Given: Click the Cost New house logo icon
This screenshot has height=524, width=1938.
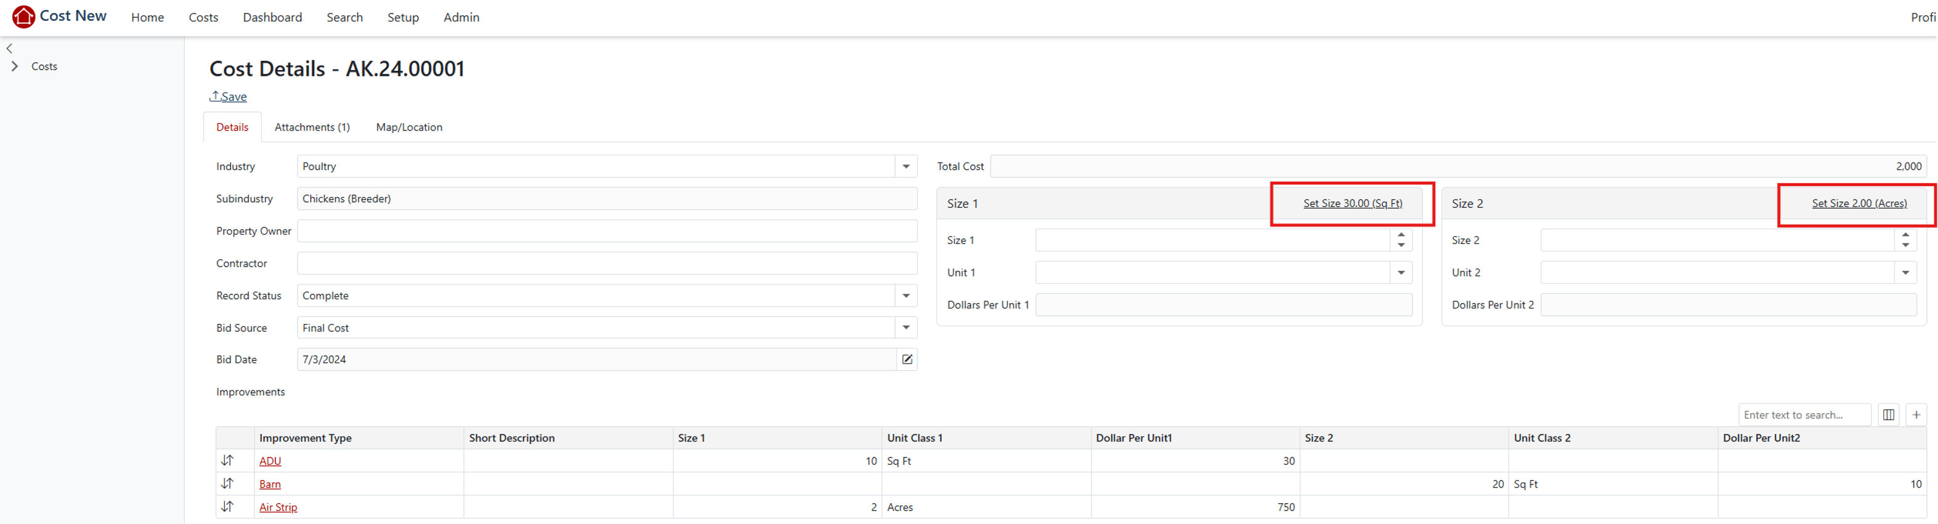Looking at the screenshot, I should click(x=23, y=17).
